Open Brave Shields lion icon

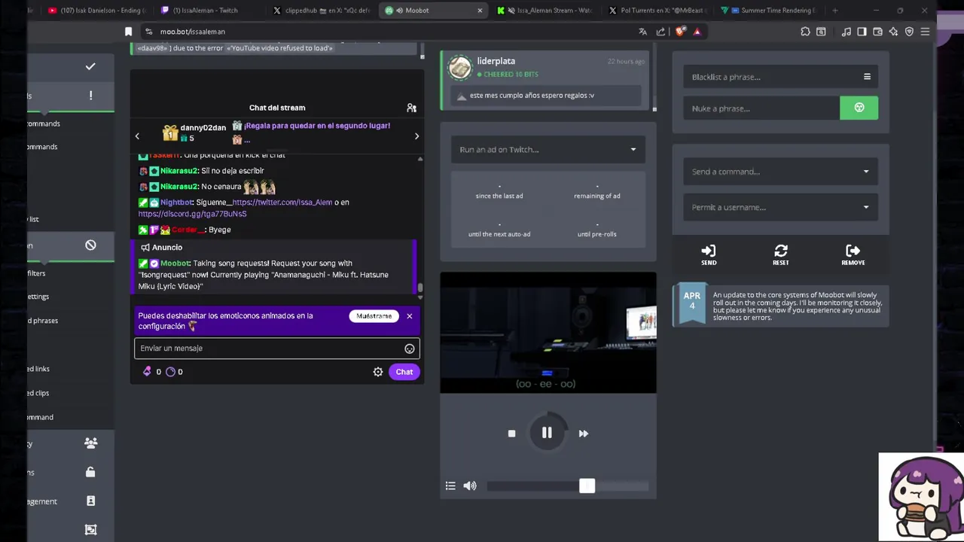(680, 32)
